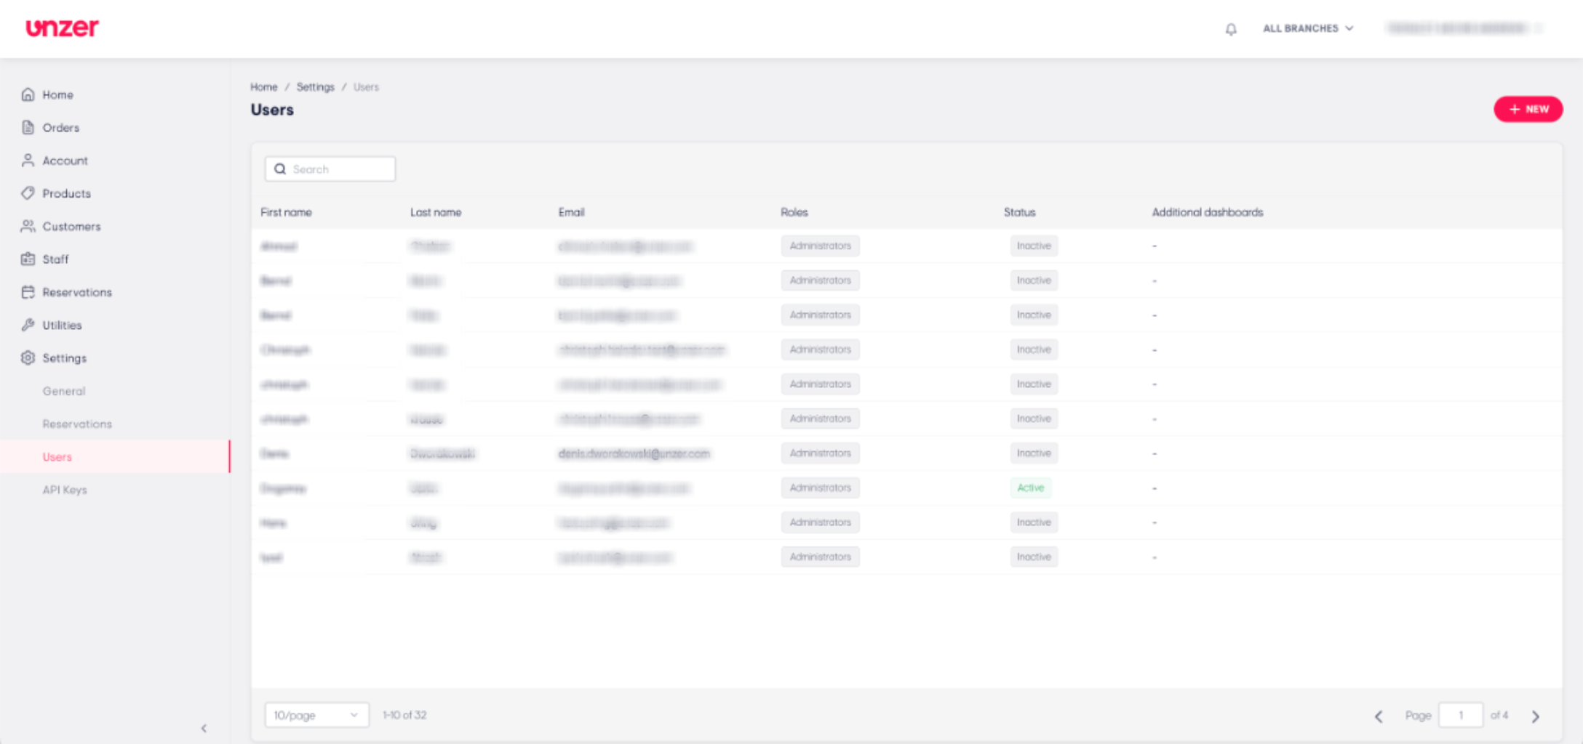Collapse the sidebar with the arrow
Viewport: 1583px width, 744px height.
pos(204,728)
